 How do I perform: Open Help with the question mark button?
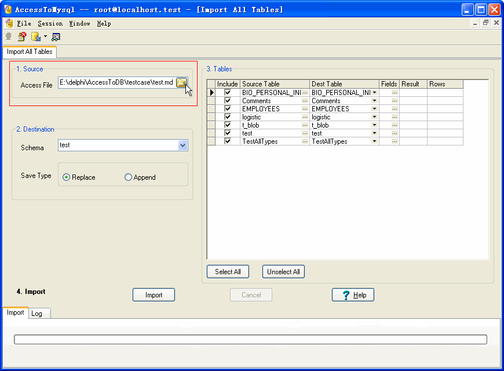pyautogui.click(x=353, y=294)
